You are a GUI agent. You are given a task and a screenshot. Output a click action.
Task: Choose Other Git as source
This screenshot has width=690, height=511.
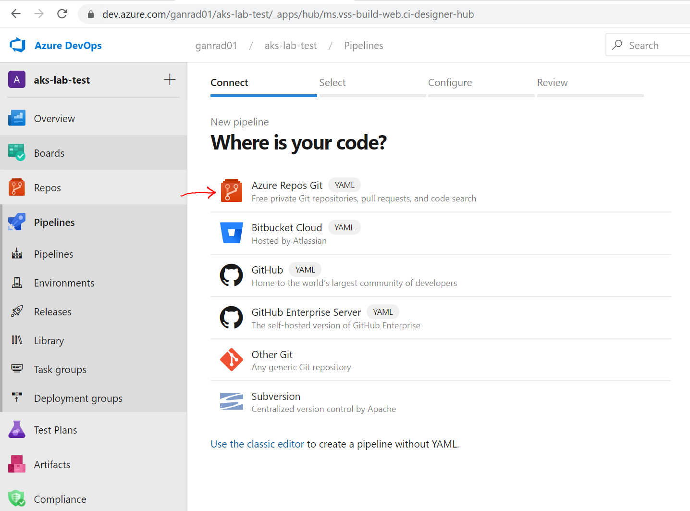point(441,360)
